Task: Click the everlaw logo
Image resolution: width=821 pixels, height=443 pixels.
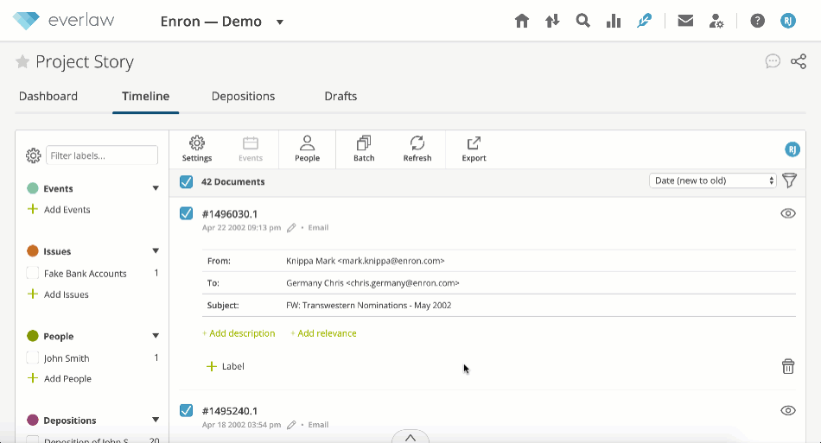Action: coord(63,21)
